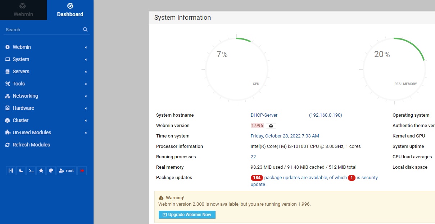Open the root user settings button

pyautogui.click(x=67, y=171)
